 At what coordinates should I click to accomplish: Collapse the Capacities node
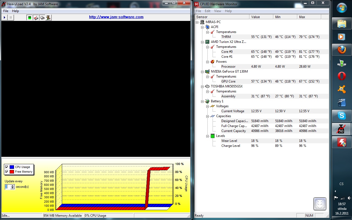click(208, 116)
